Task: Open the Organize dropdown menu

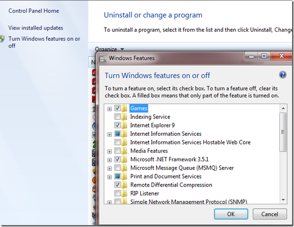Action: [x=110, y=49]
